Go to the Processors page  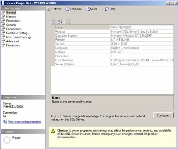(13, 21)
